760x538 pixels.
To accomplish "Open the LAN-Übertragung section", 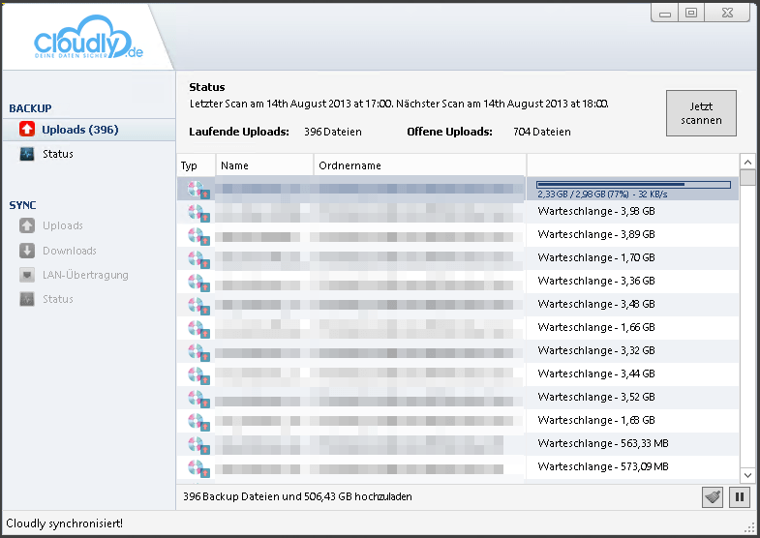I will (85, 275).
